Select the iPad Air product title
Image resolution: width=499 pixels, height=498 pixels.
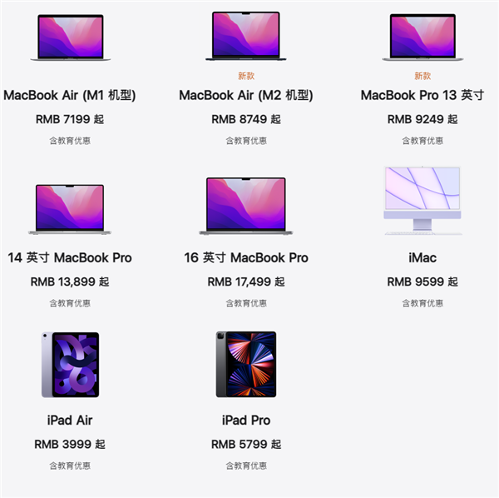tap(70, 421)
